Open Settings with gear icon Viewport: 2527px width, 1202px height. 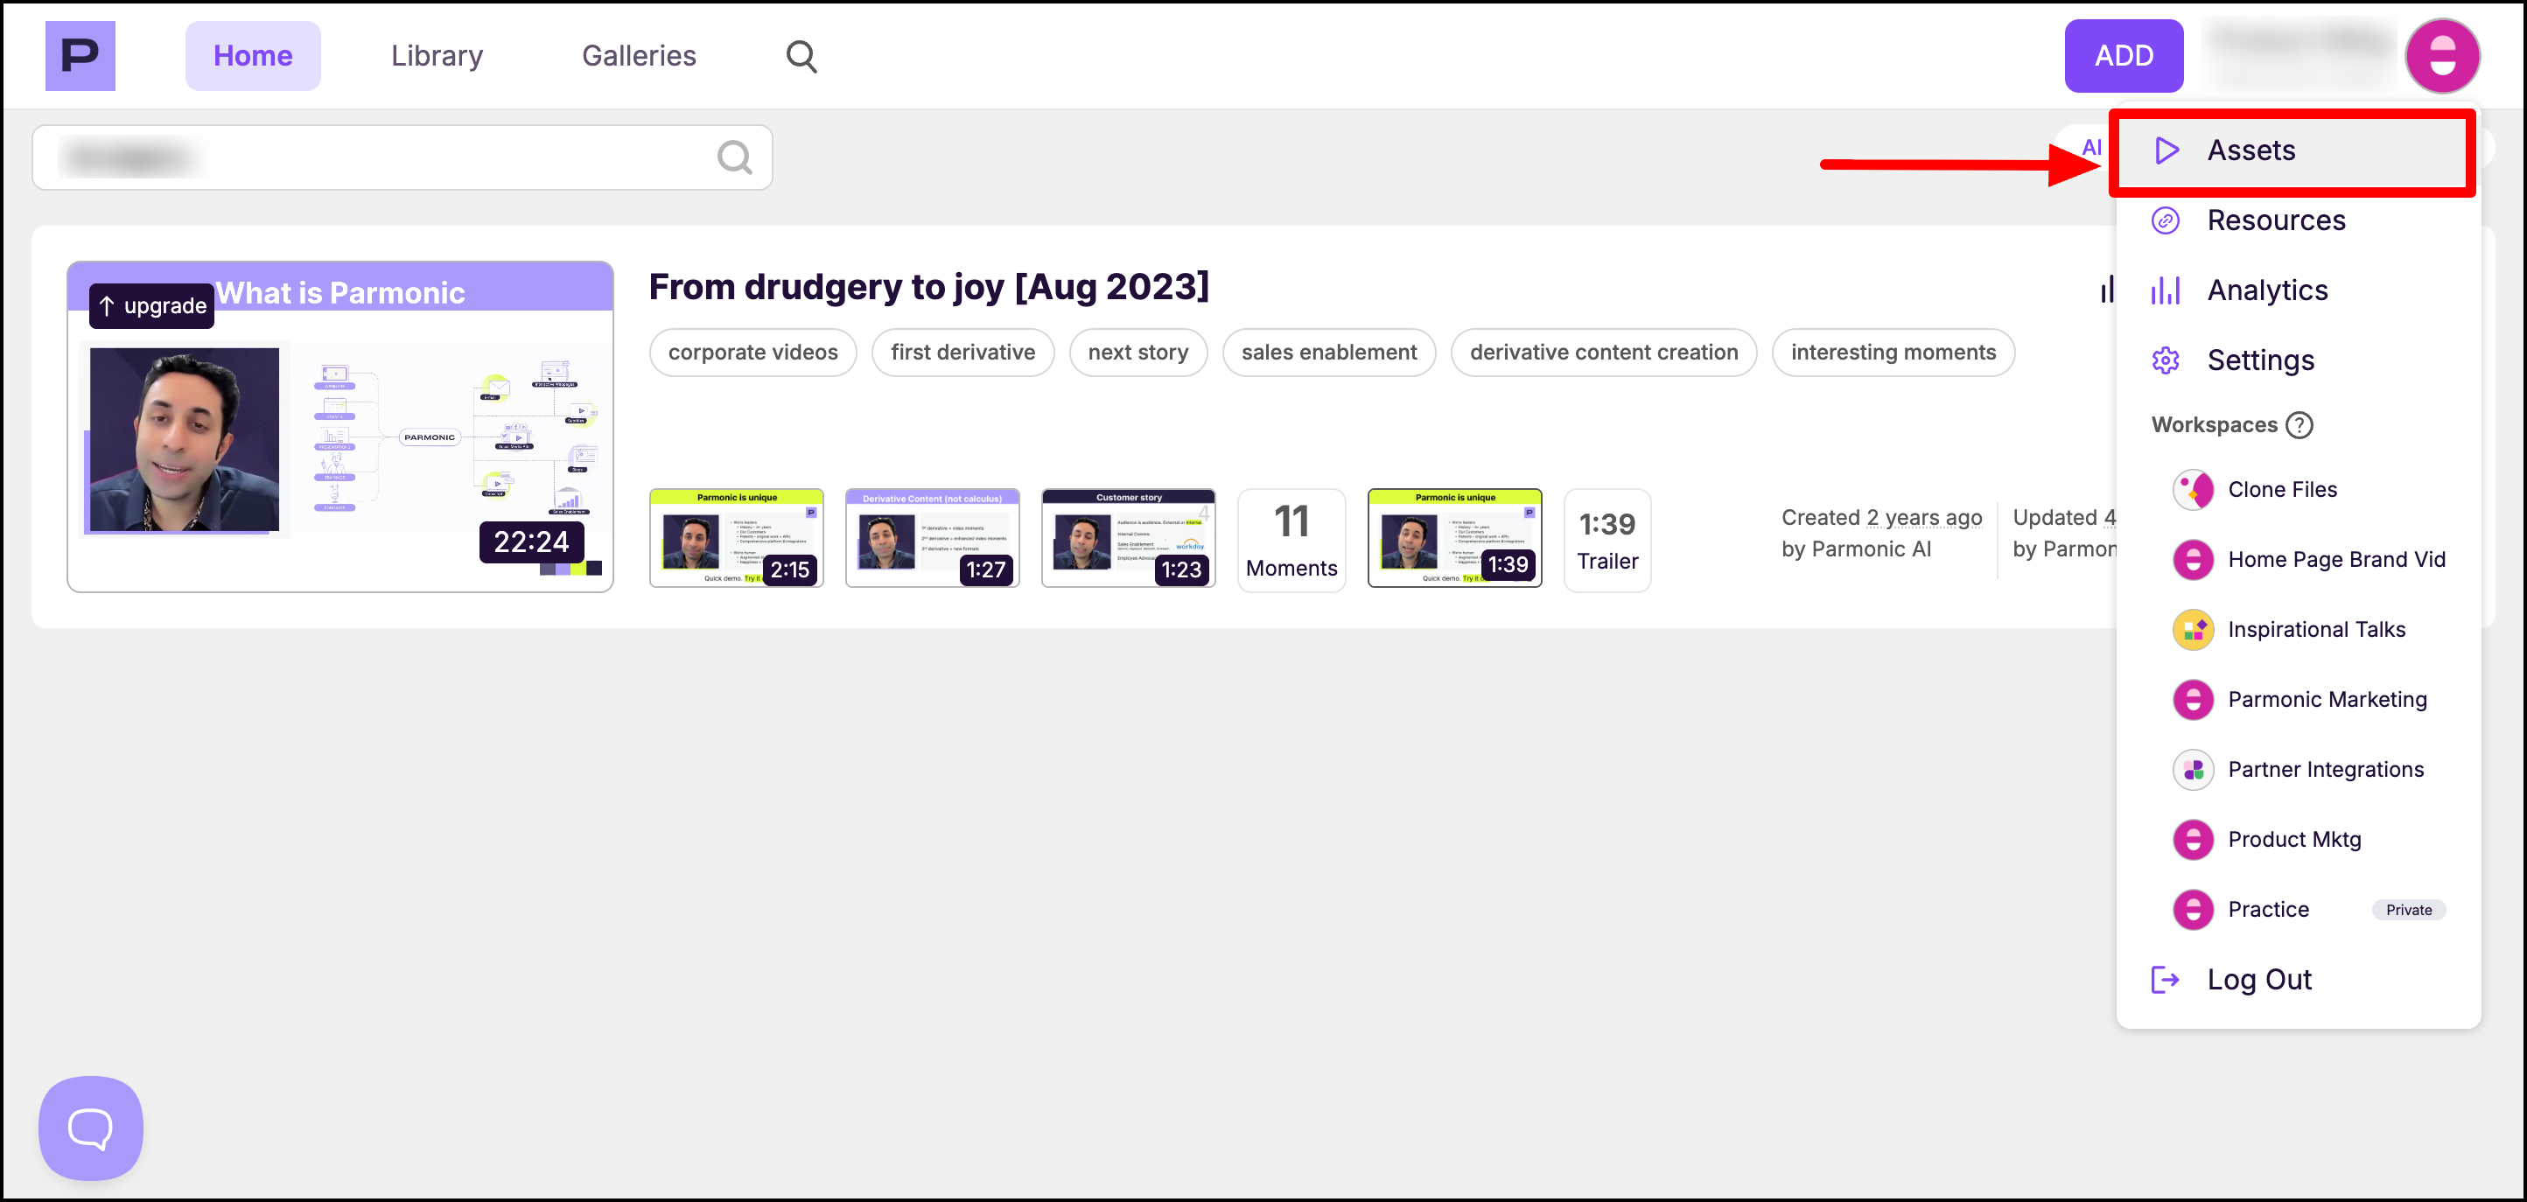2259,360
